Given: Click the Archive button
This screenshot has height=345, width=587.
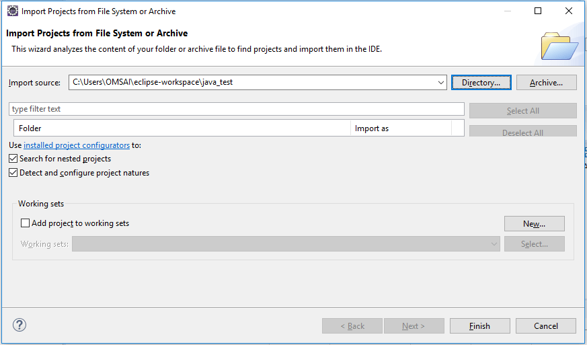Looking at the screenshot, I should click(x=547, y=83).
